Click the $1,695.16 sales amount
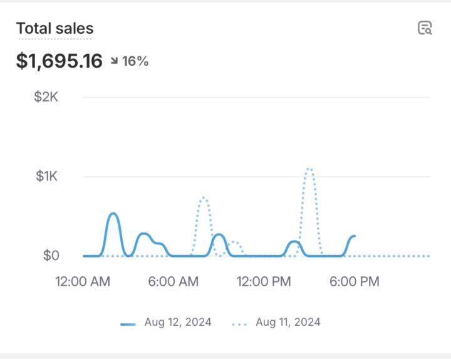 [x=59, y=61]
